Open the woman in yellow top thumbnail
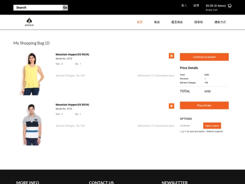The width and height of the screenshot is (245, 184). 32,74
